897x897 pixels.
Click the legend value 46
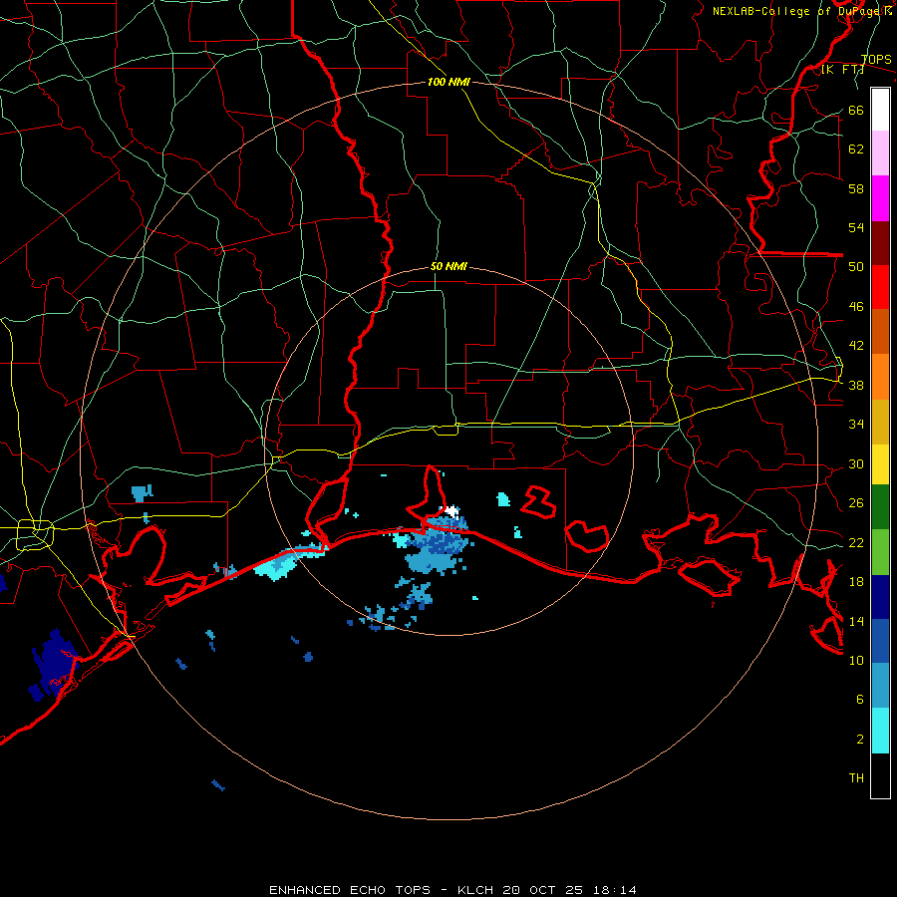[x=856, y=307]
